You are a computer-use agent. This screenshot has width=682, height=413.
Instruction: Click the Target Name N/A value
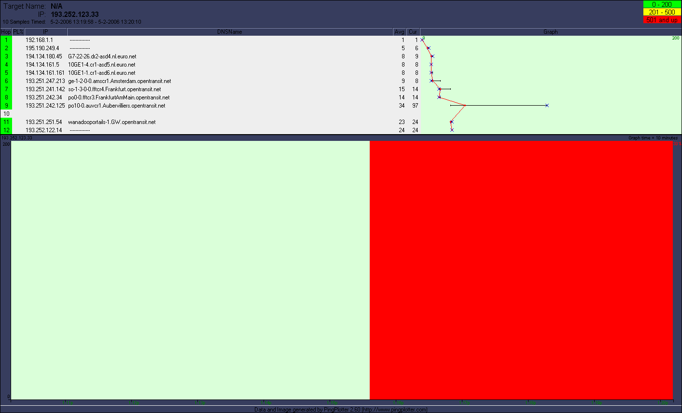(x=56, y=6)
